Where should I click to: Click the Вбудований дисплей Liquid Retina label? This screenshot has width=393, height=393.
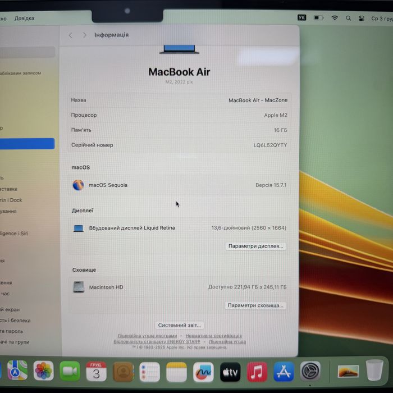[132, 228]
